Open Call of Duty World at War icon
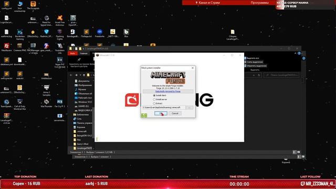336x189 pixels. coord(20,104)
